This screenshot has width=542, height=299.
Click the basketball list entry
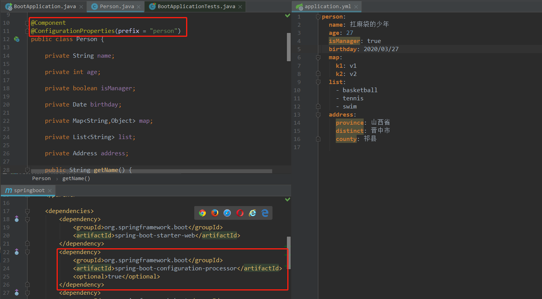click(360, 90)
